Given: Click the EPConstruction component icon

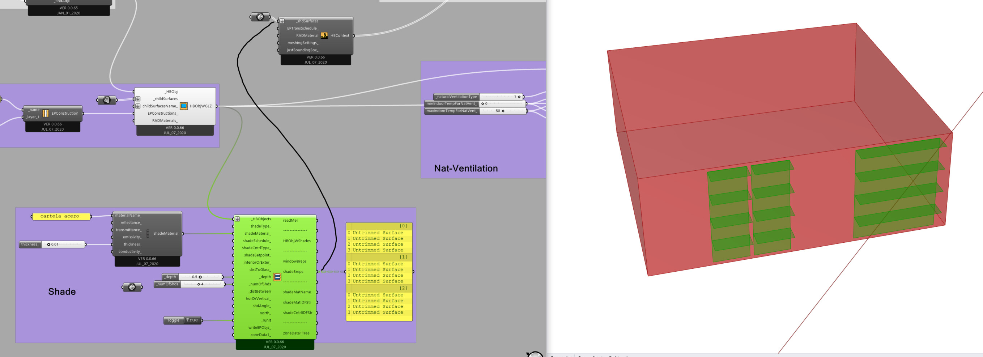Looking at the screenshot, I should point(46,113).
